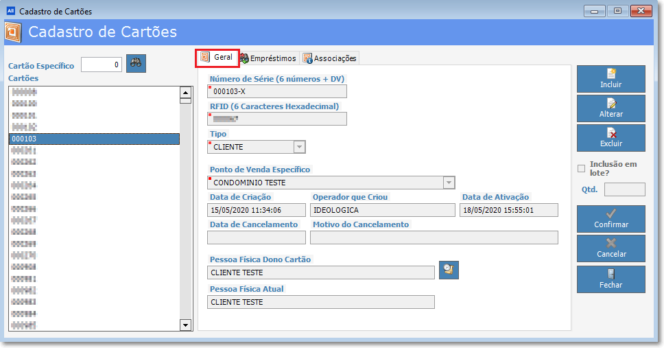
Task: Click the Alterar edit button
Action: click(610, 108)
